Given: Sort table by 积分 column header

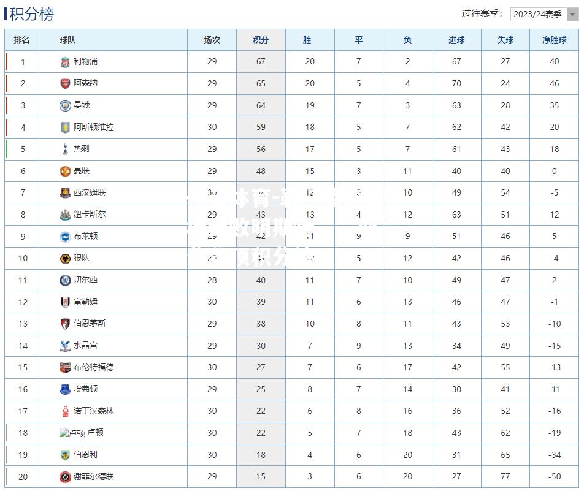Looking at the screenshot, I should (x=261, y=40).
